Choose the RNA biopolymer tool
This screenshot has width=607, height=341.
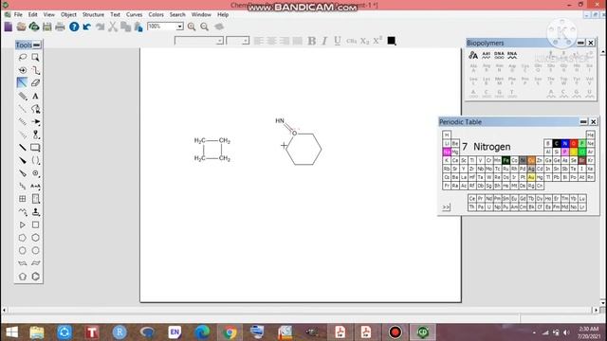tap(512, 55)
